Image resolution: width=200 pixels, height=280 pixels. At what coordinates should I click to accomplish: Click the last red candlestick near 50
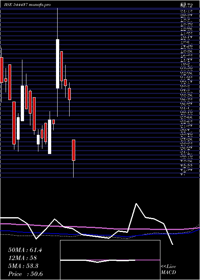(x=74, y=150)
